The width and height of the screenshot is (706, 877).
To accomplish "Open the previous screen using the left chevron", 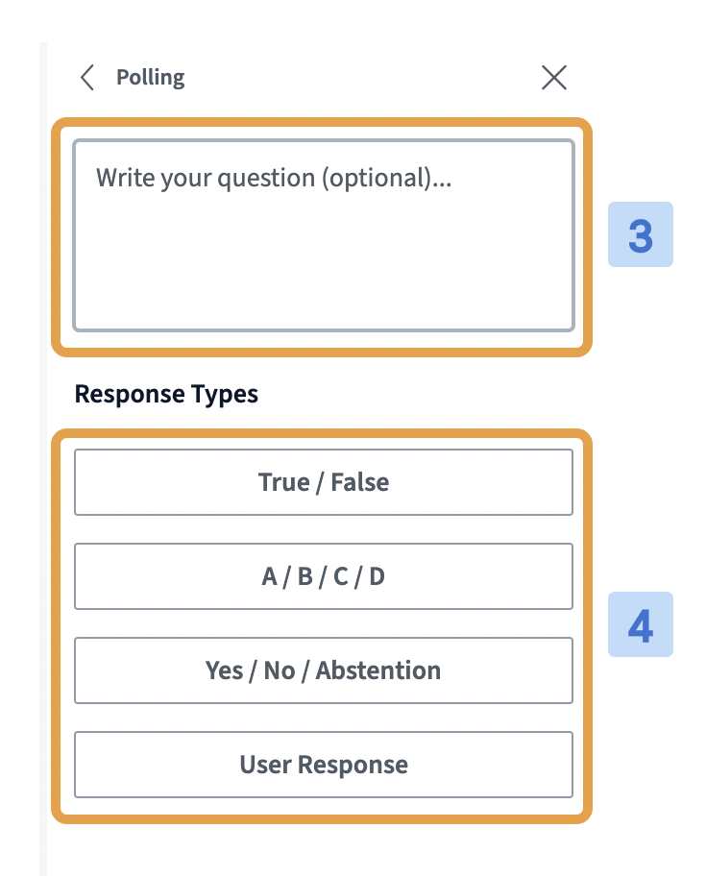I will click(x=86, y=78).
